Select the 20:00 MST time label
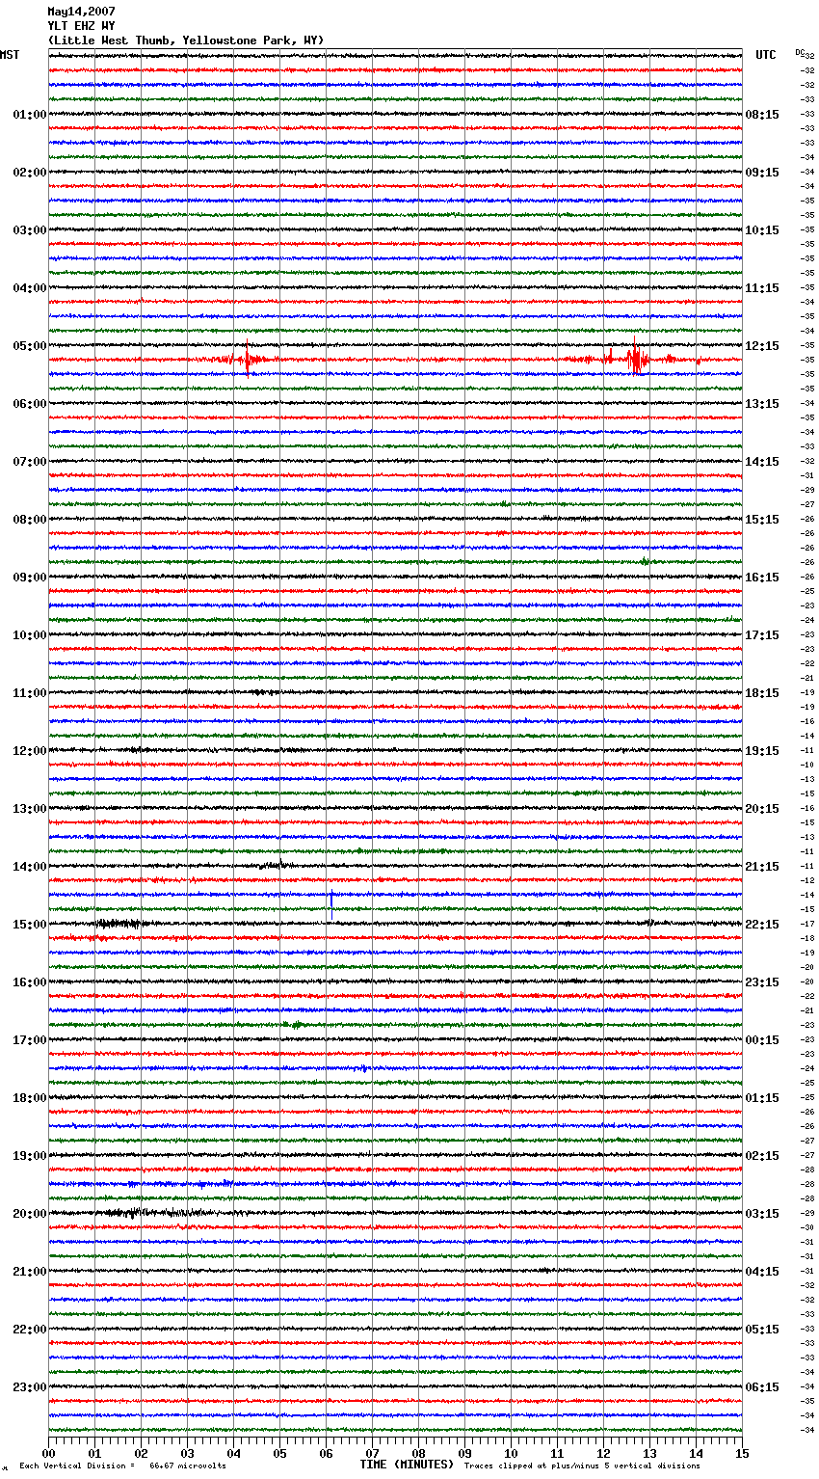Screen dimensions: 819x1479 tap(30, 1214)
